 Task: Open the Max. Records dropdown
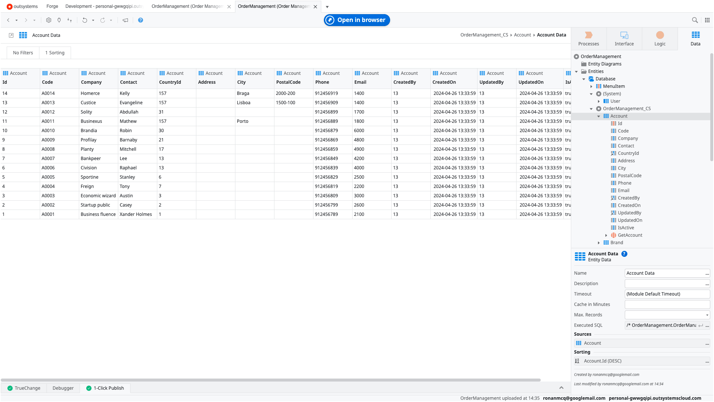pyautogui.click(x=707, y=315)
